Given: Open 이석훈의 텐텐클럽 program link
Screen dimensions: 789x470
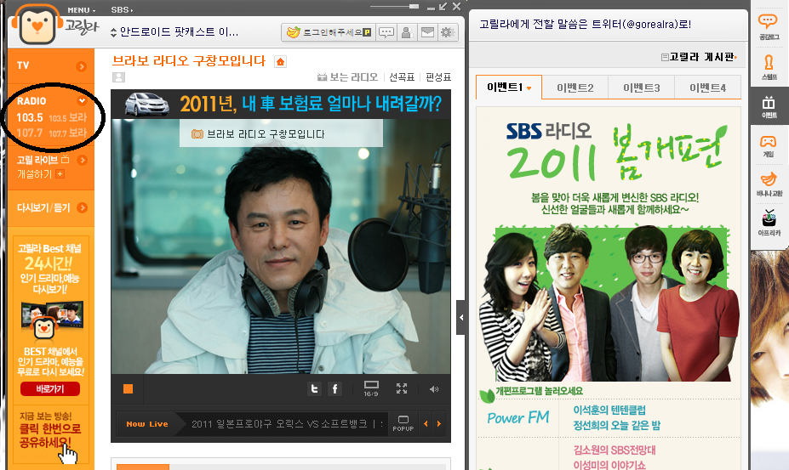Looking at the screenshot, I should [x=609, y=411].
